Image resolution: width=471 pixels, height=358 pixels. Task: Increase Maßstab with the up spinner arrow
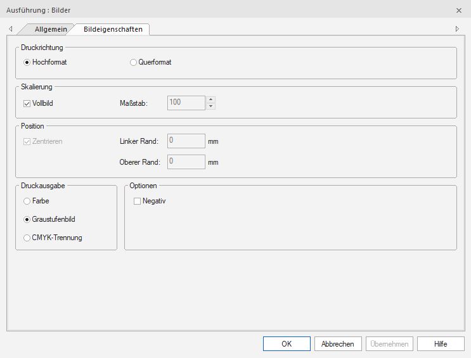(211, 99)
